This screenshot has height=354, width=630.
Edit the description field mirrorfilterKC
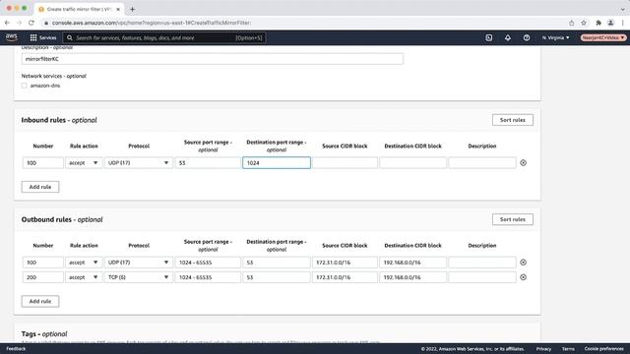213,59
